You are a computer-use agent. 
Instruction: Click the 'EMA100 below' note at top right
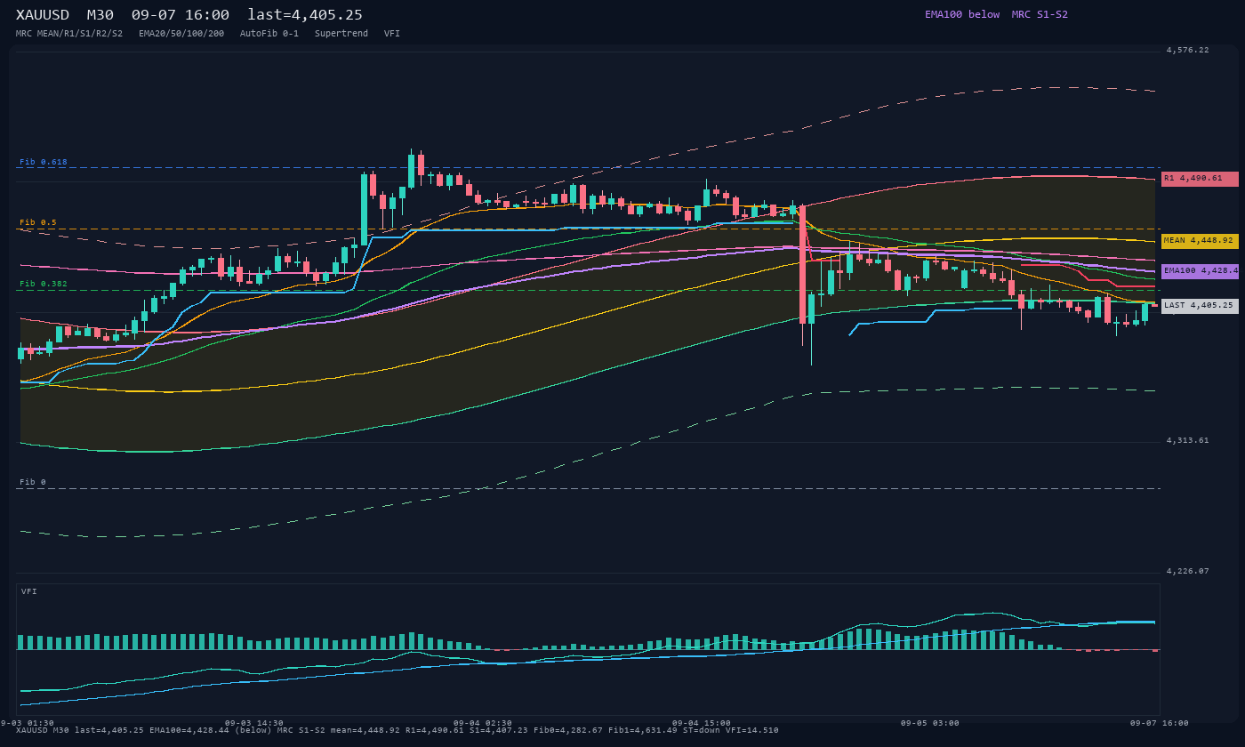pos(962,14)
